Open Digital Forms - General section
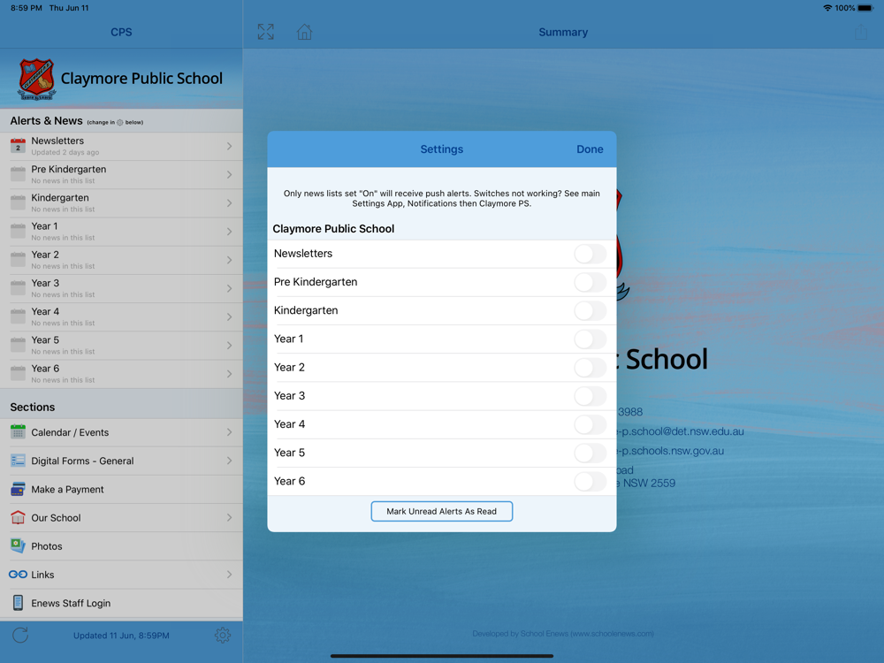 click(121, 461)
